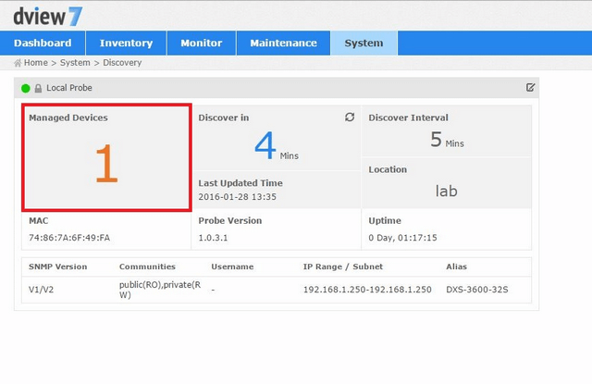Click the lock icon next to Local Probe

pos(38,88)
